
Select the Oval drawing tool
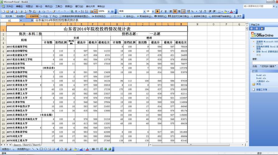click(45, 149)
